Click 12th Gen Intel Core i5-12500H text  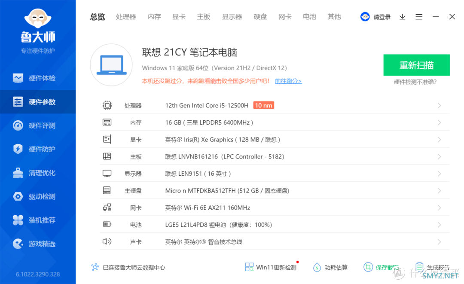click(x=207, y=106)
